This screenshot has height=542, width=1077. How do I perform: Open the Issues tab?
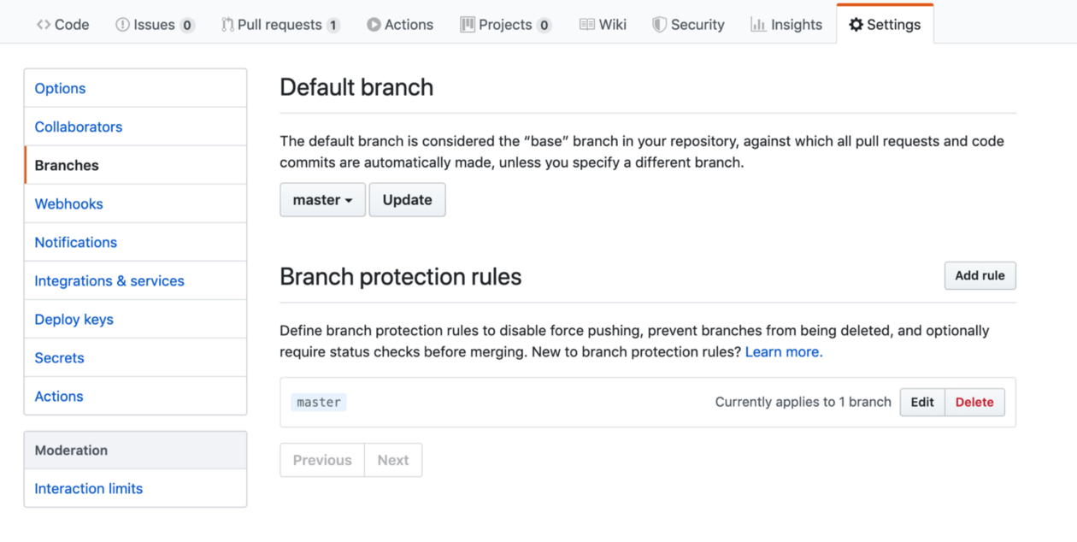[x=155, y=25]
